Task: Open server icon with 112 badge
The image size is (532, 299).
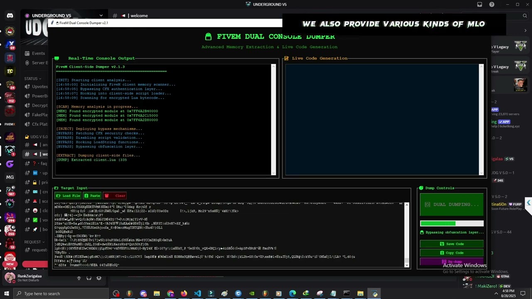Action: tap(10, 98)
